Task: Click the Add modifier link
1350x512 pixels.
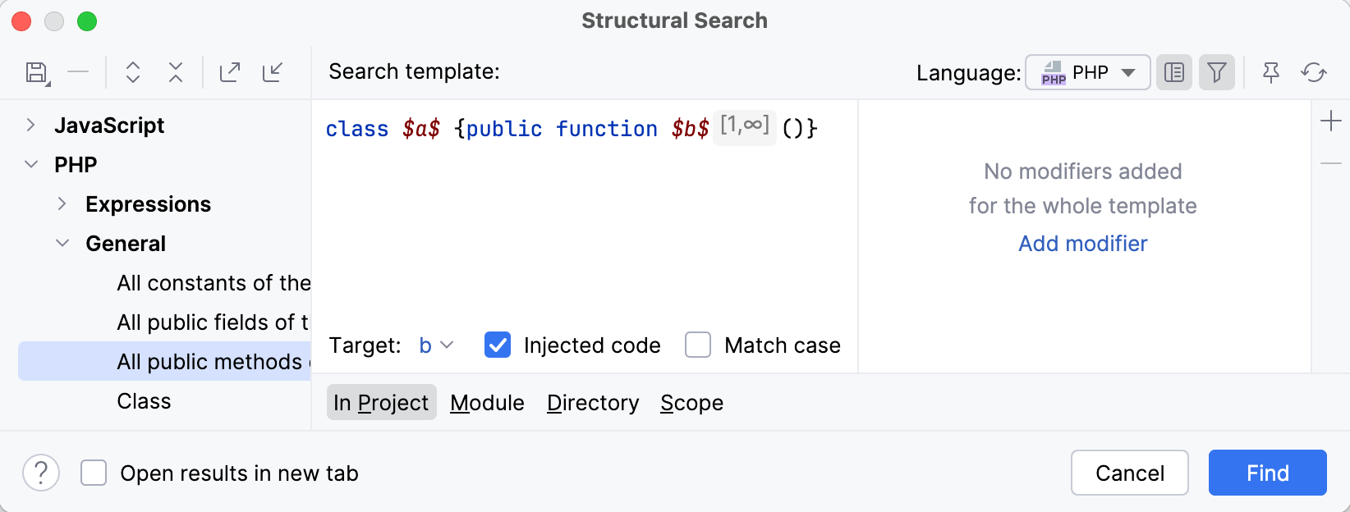Action: [1082, 244]
